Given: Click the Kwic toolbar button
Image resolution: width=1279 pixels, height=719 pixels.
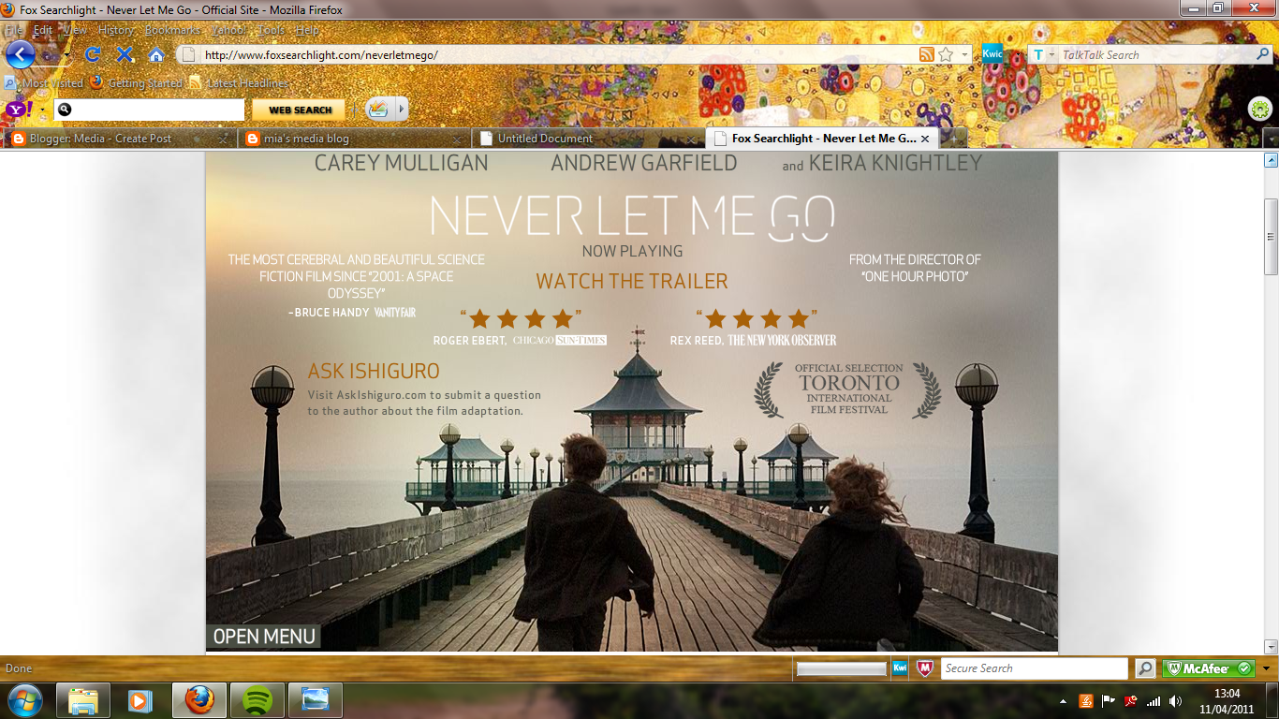Looking at the screenshot, I should click(992, 53).
